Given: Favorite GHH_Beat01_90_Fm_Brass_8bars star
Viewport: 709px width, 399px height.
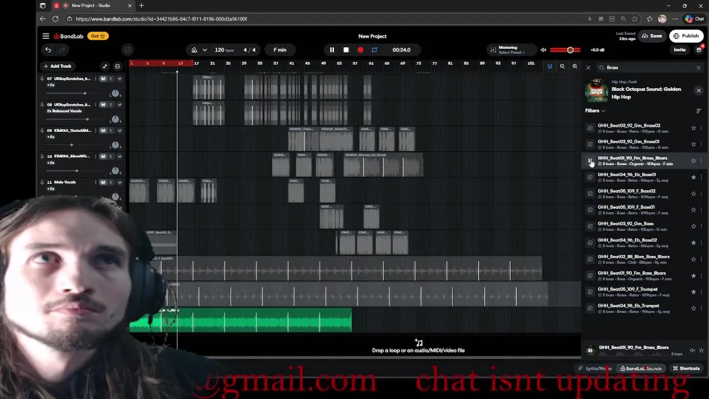Looking at the screenshot, I should coord(693,161).
